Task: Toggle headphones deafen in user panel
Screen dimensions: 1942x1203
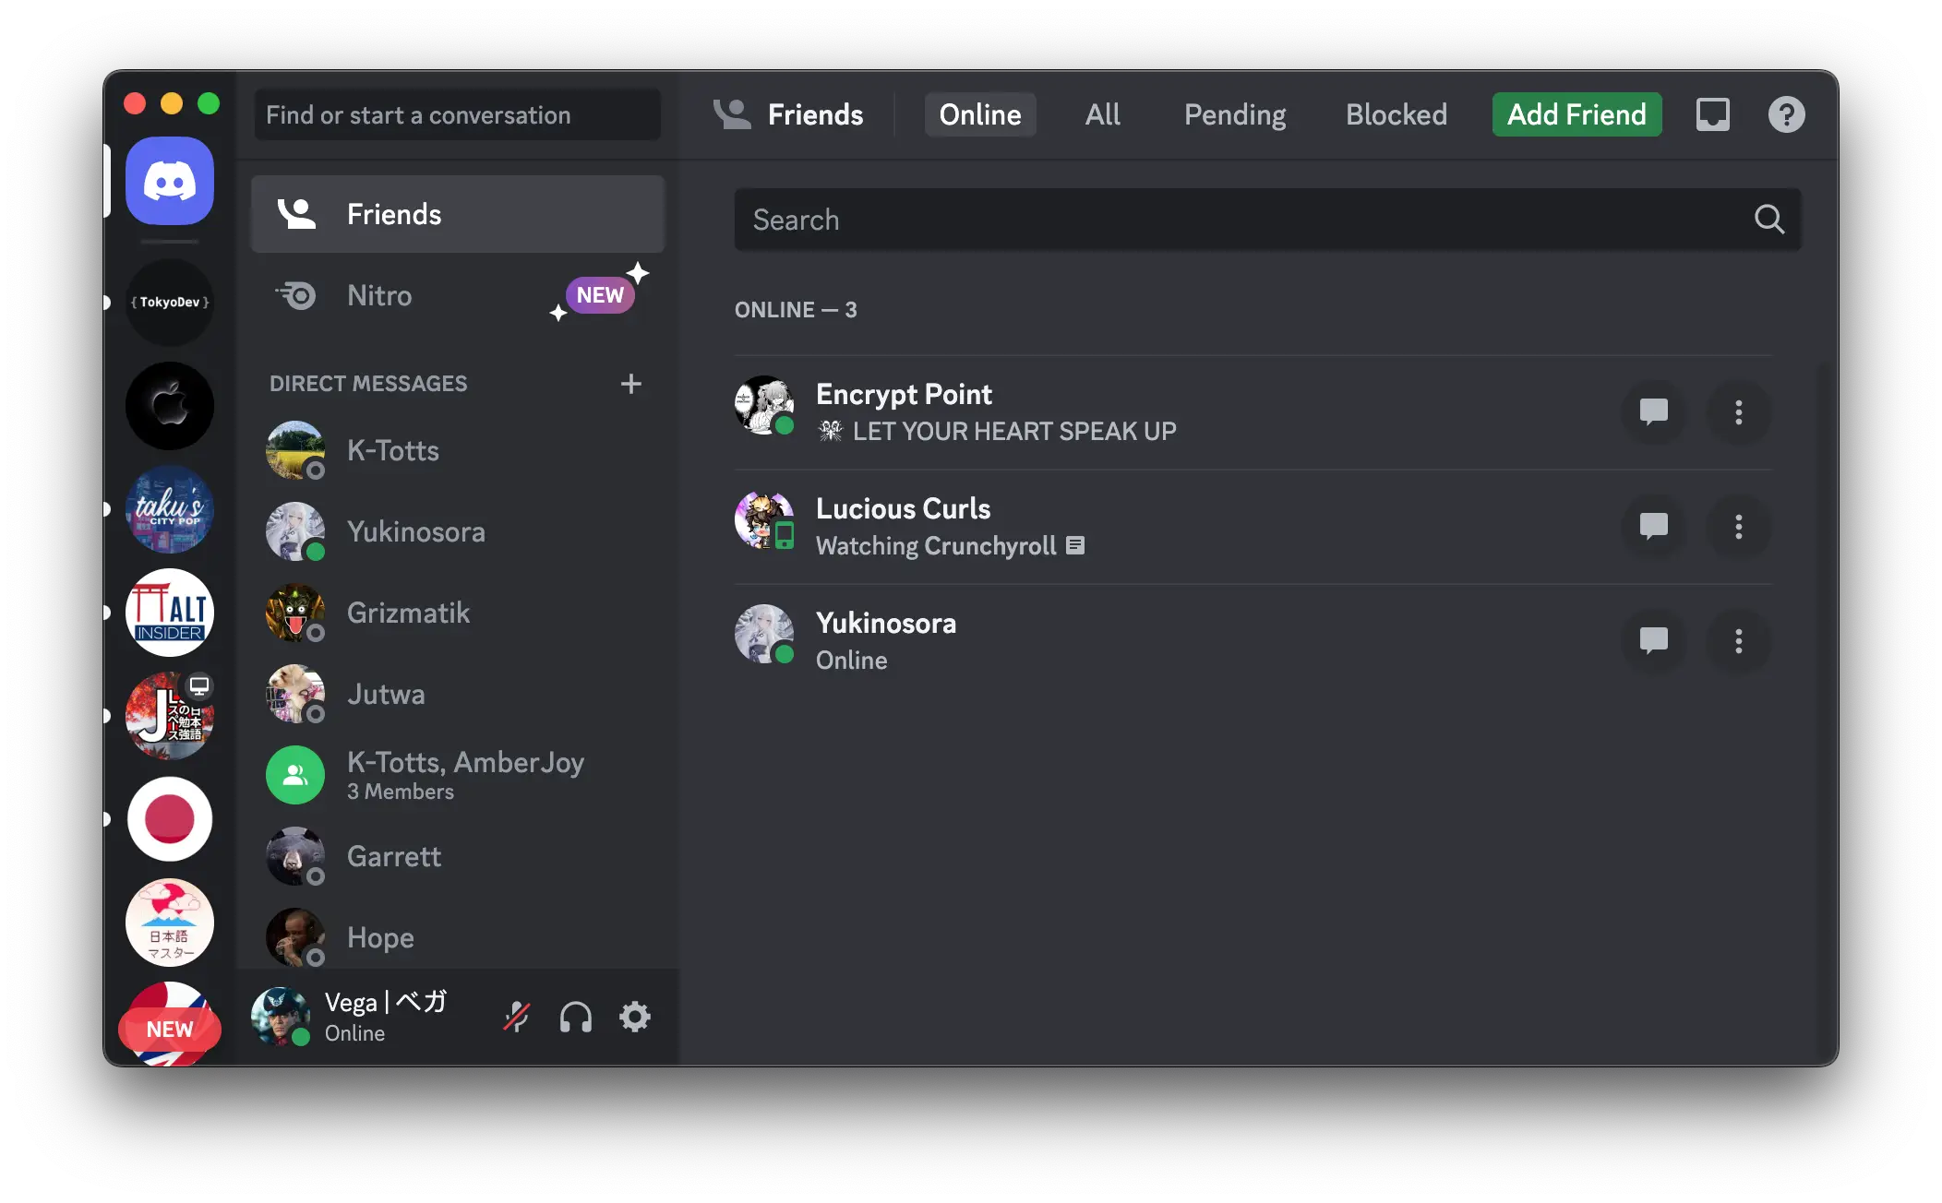Action: point(575,1017)
